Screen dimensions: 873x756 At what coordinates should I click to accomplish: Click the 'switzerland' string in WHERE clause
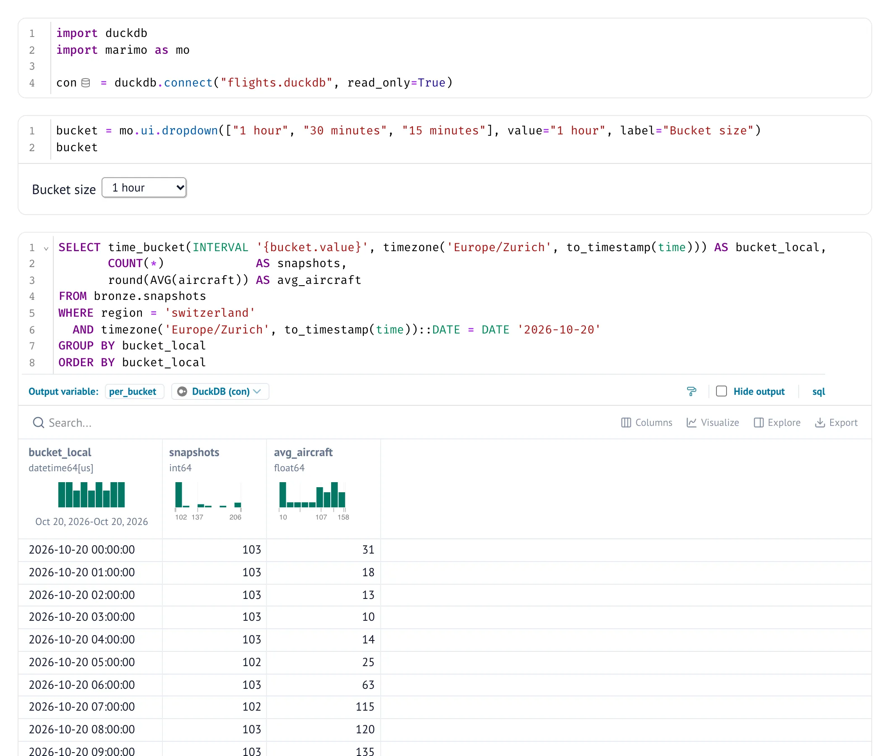tap(210, 312)
